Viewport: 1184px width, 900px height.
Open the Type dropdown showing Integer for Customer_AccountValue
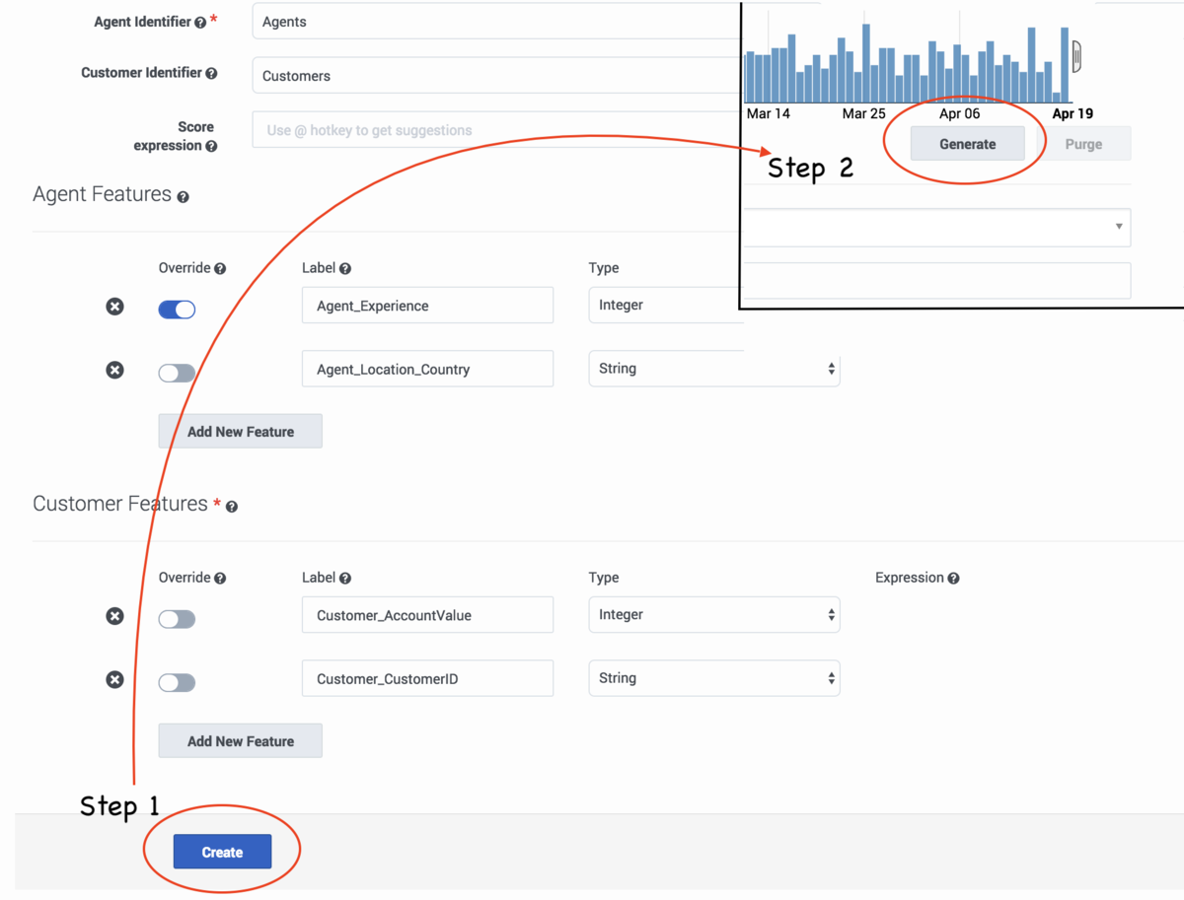point(713,614)
